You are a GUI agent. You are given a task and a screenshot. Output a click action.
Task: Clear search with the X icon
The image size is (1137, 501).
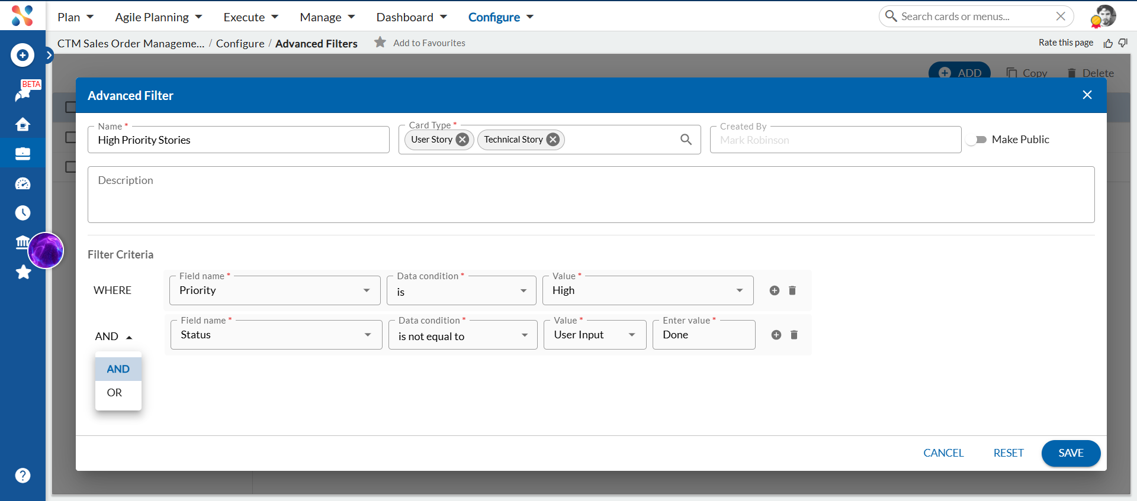(1061, 17)
